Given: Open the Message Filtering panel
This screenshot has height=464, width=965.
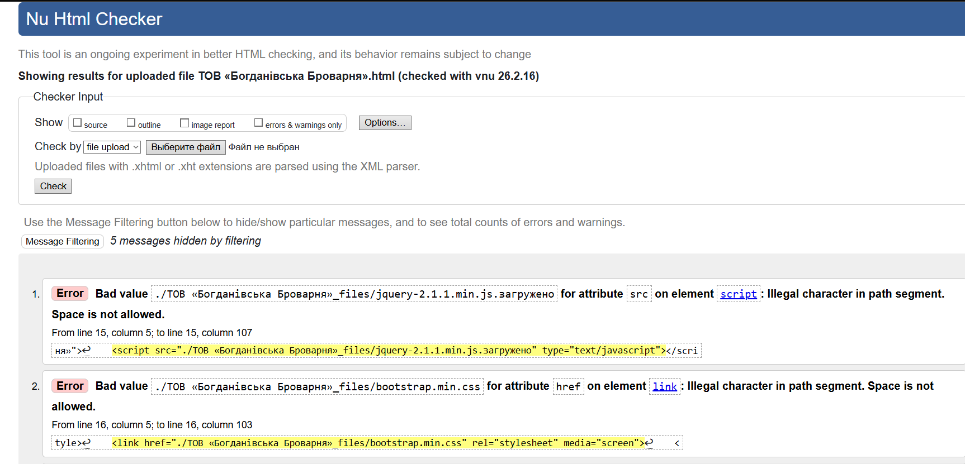Looking at the screenshot, I should (x=63, y=241).
